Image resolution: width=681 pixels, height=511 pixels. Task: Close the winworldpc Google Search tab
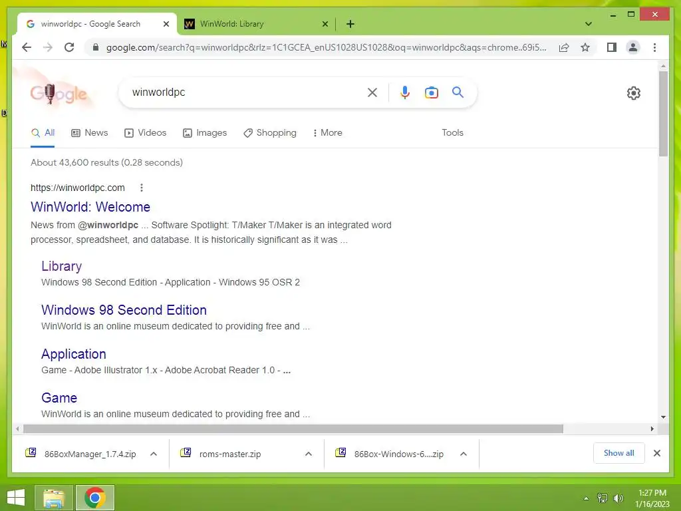[x=166, y=24]
